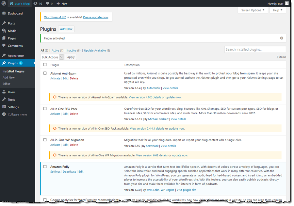
Task: Select the All In One SEO Pack checkbox
Action: tap(45, 109)
